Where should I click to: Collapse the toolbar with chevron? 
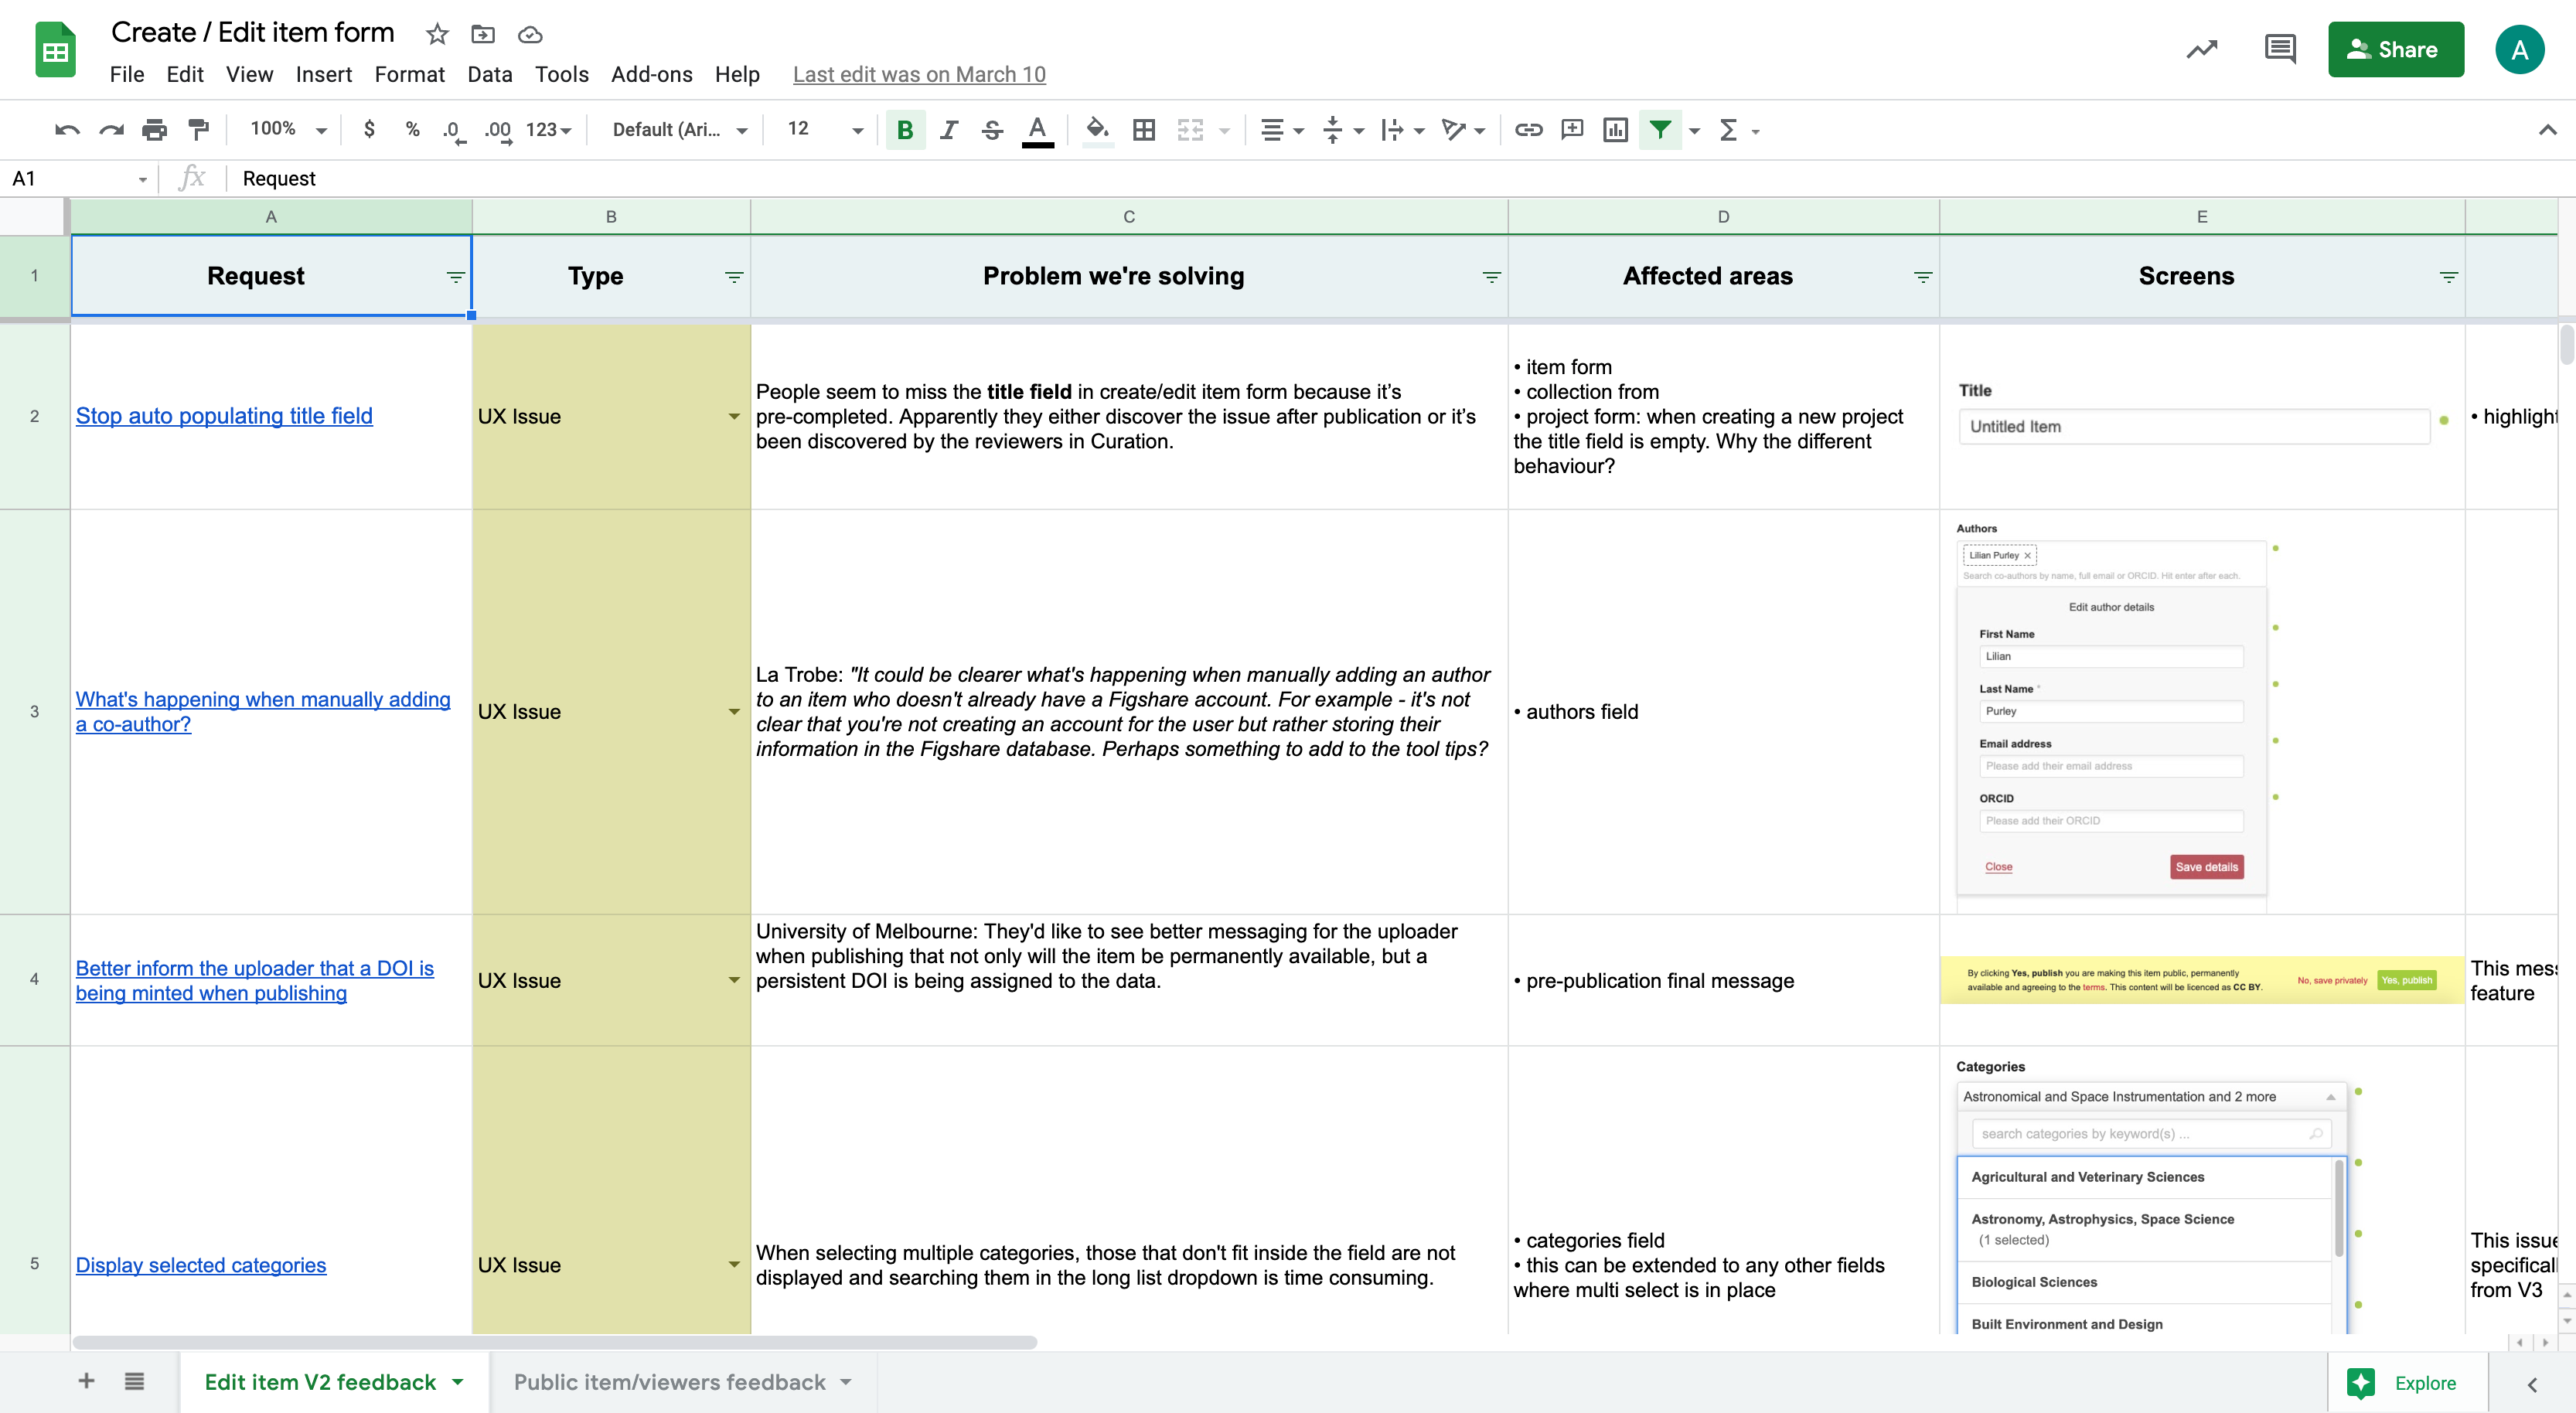point(2547,130)
